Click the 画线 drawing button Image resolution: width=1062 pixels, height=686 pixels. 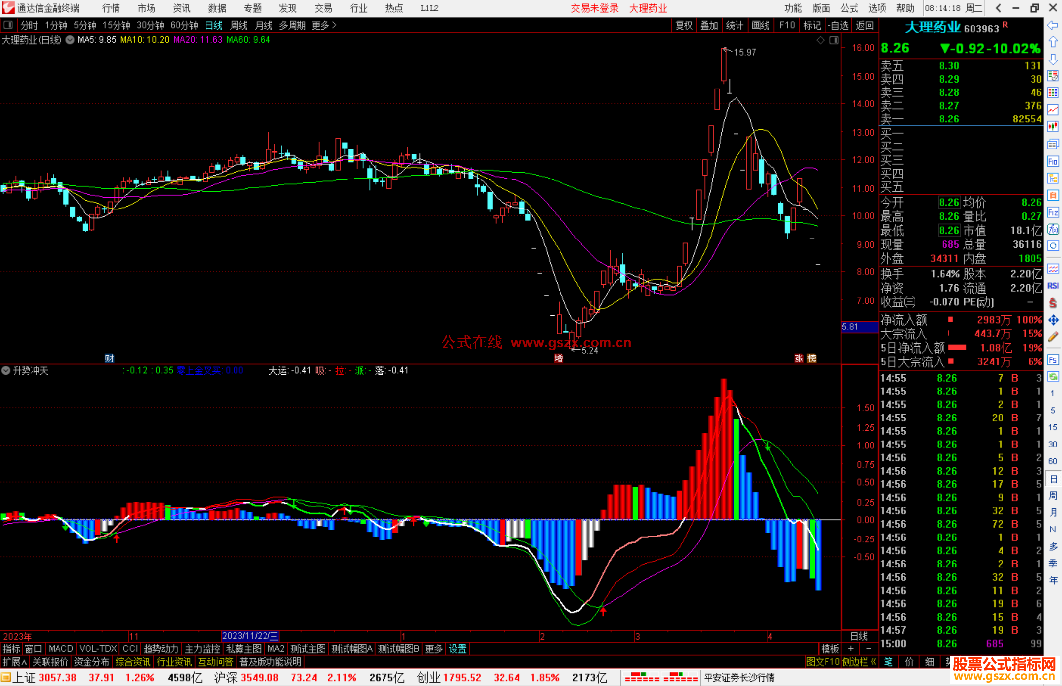tap(760, 25)
